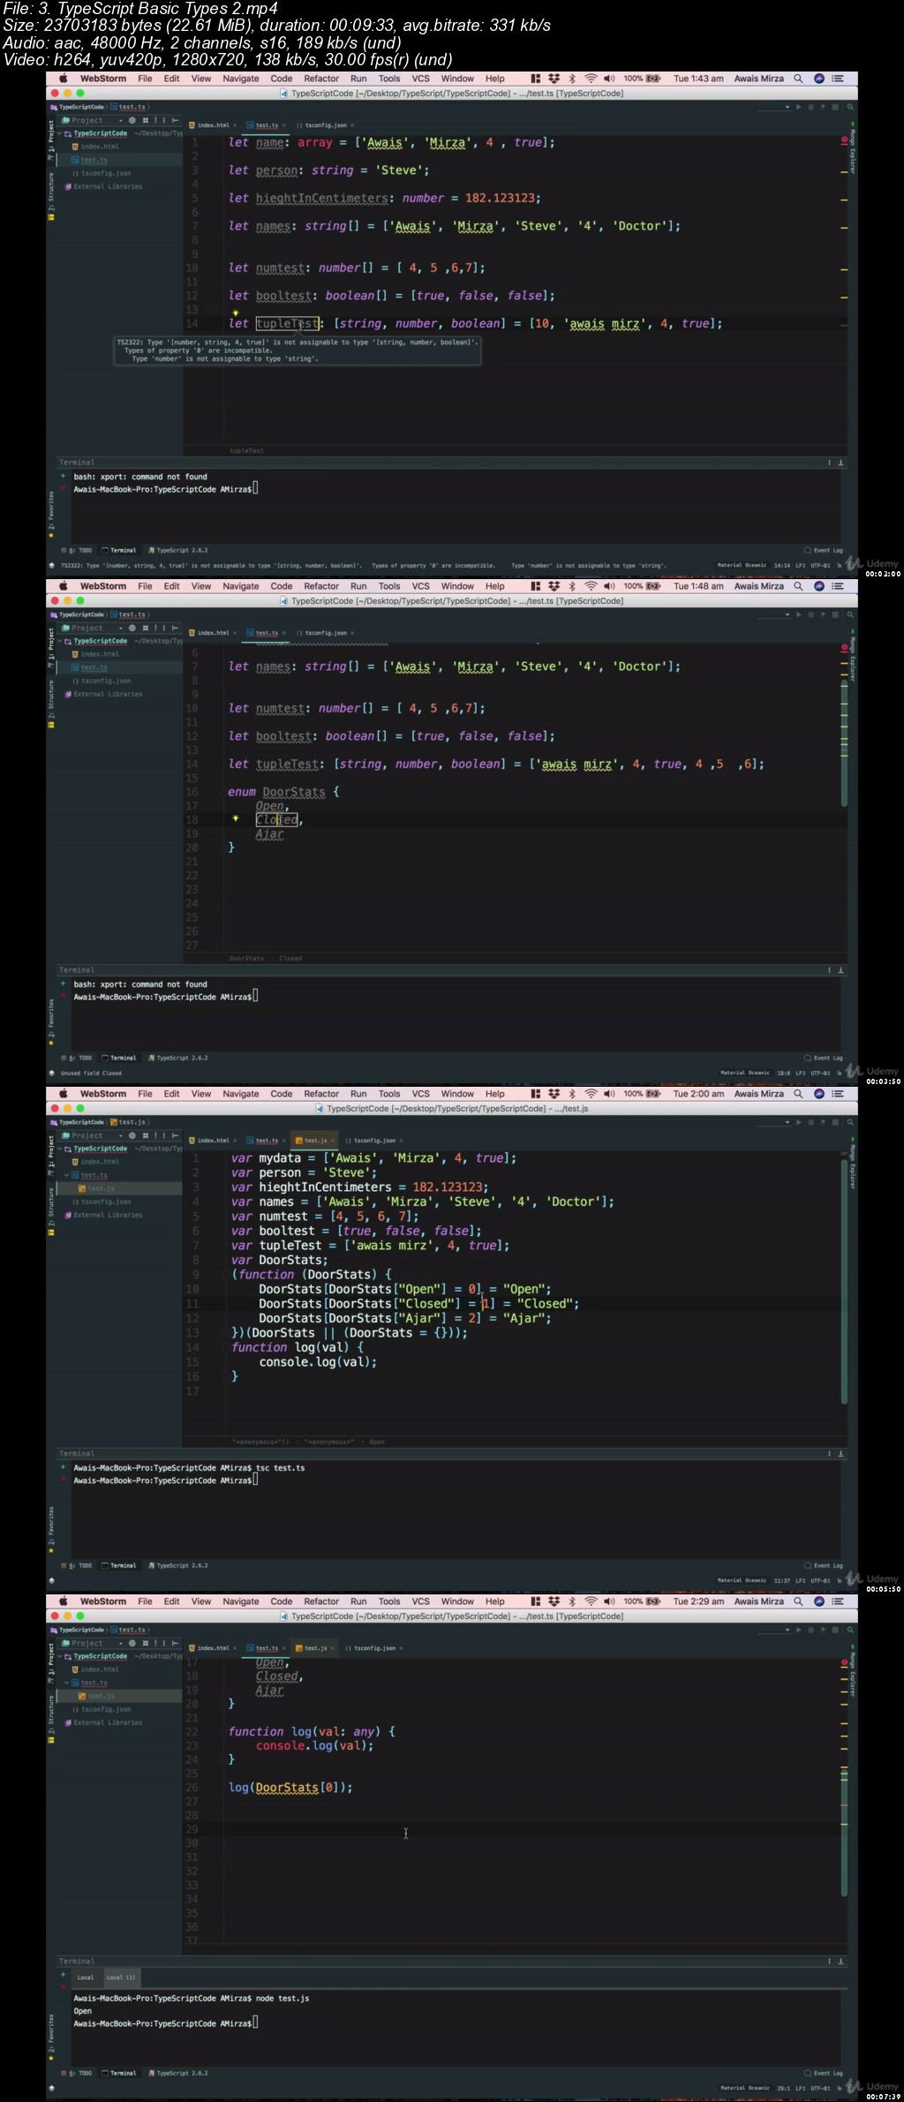Toggle the Terminal tool window button, 1:43 am frame
Viewport: 904px width, 2102px height.
pos(119,550)
